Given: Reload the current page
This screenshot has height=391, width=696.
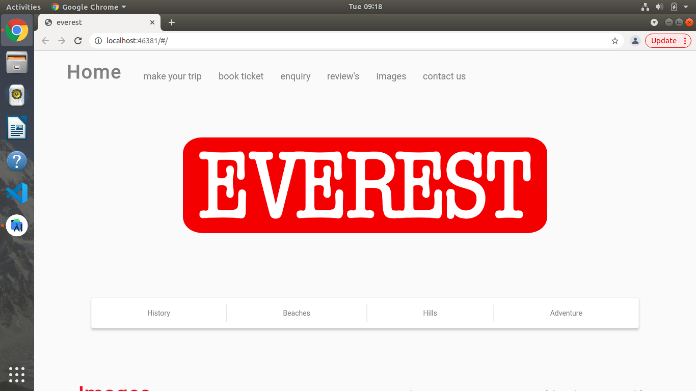Looking at the screenshot, I should pos(78,41).
